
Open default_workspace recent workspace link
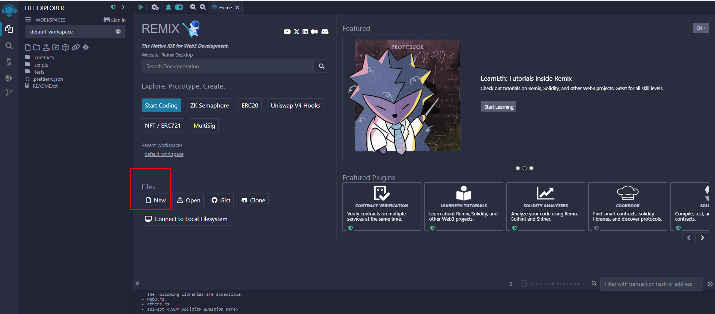click(x=164, y=154)
